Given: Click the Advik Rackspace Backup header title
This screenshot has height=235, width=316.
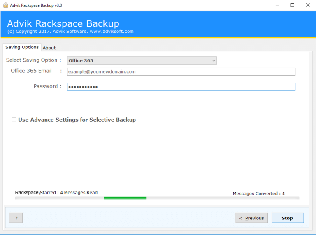Looking at the screenshot, I should [63, 23].
